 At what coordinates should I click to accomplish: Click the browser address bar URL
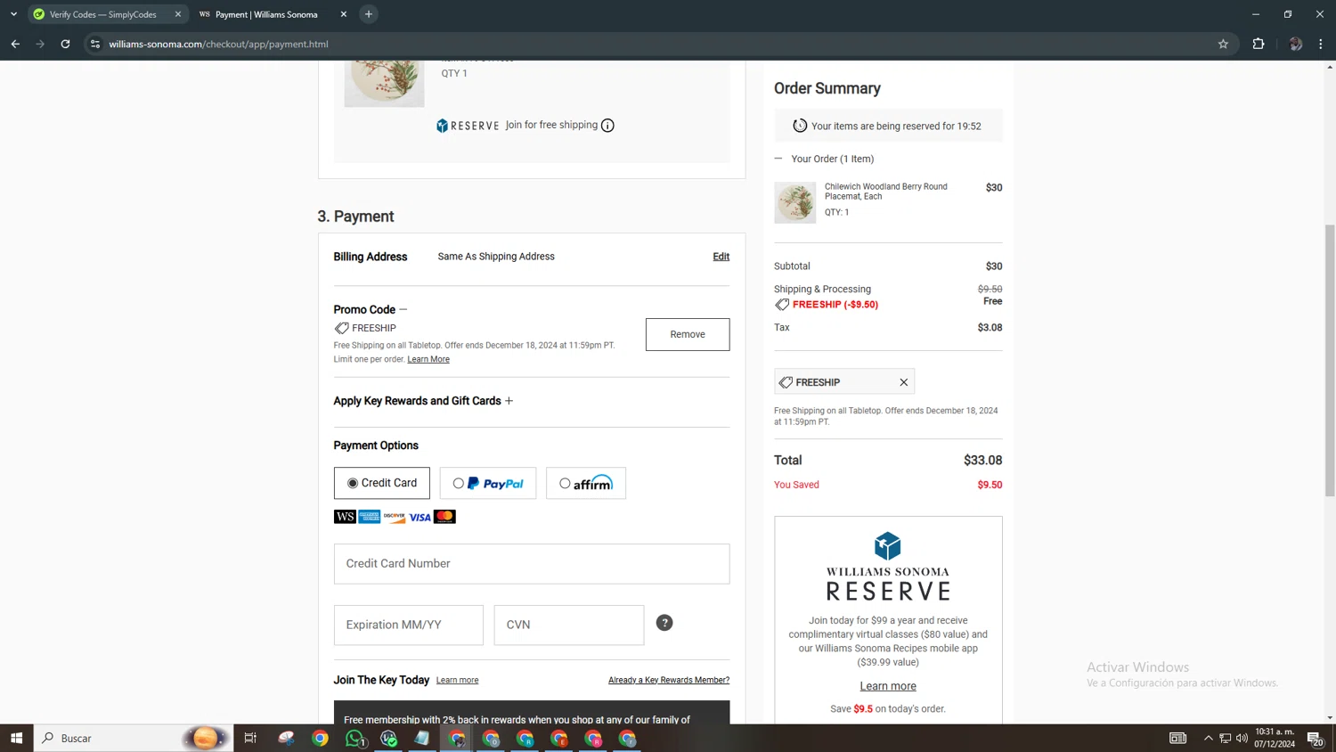tap(218, 44)
